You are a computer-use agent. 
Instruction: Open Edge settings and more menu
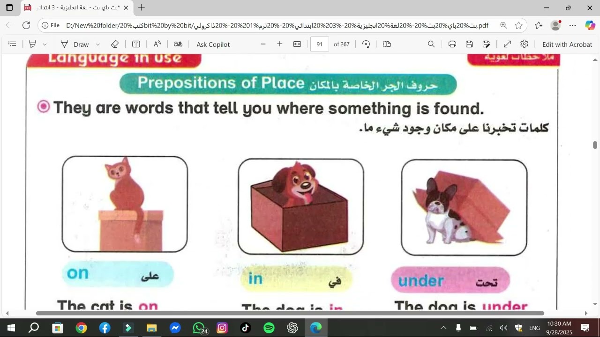pos(573,25)
